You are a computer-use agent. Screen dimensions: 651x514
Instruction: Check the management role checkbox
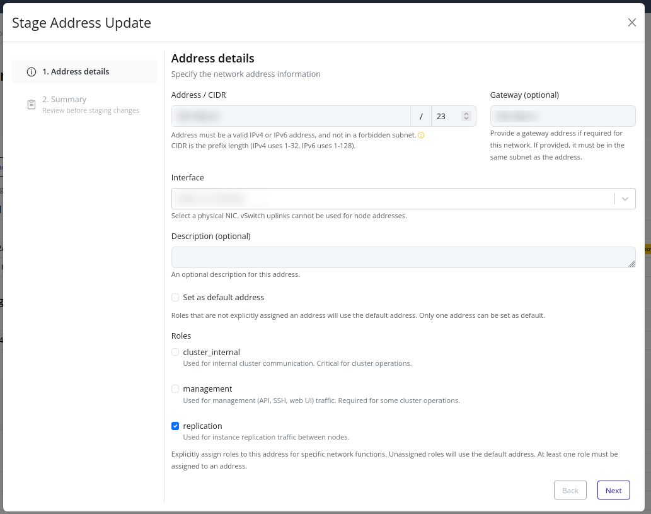175,388
